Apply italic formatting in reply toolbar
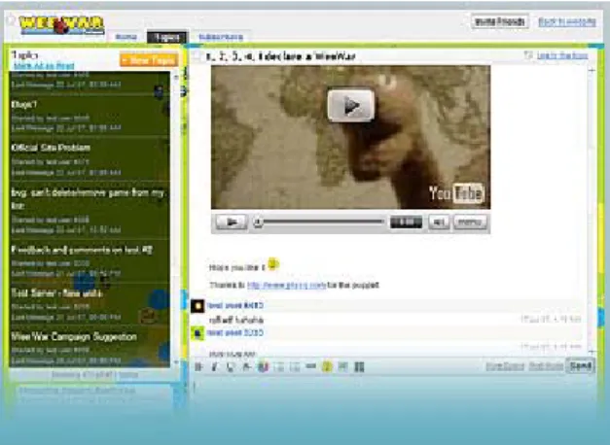610x445 pixels. coord(214,367)
